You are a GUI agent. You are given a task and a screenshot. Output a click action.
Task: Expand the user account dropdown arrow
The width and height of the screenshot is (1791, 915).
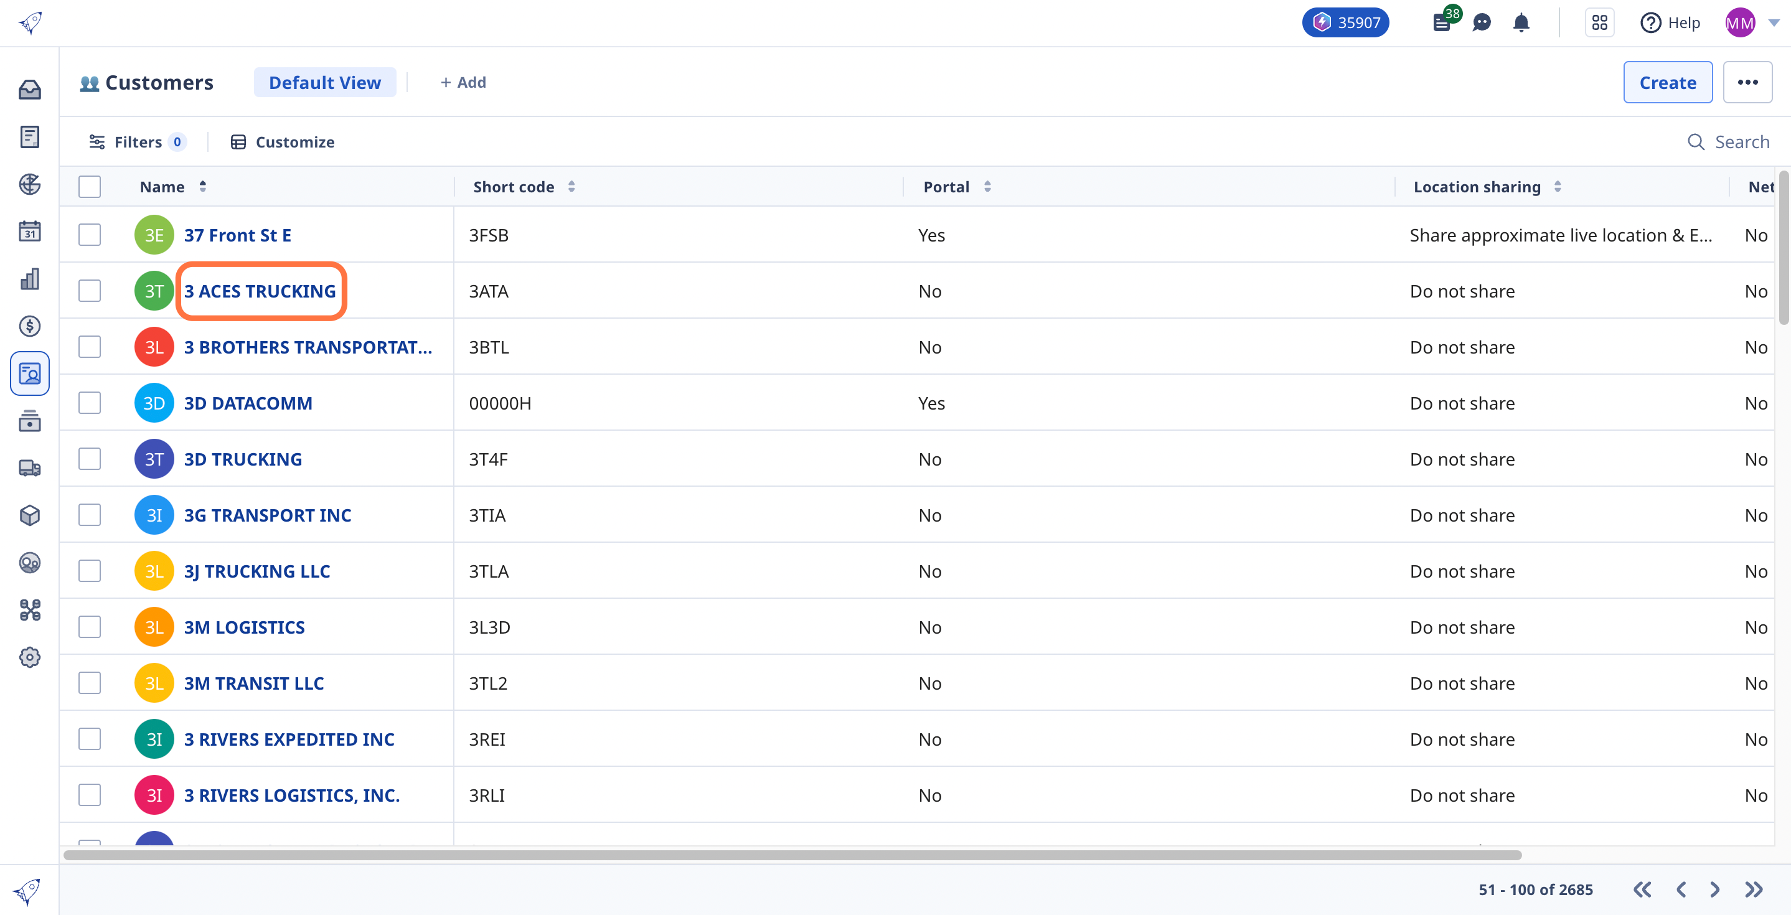click(1774, 23)
